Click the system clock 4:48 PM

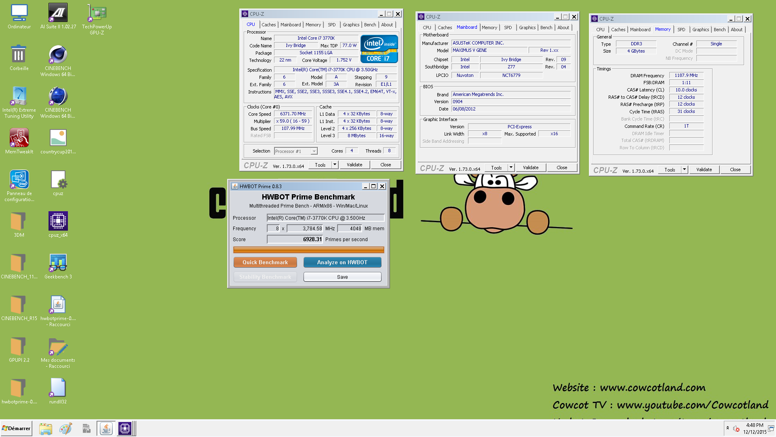(755, 425)
